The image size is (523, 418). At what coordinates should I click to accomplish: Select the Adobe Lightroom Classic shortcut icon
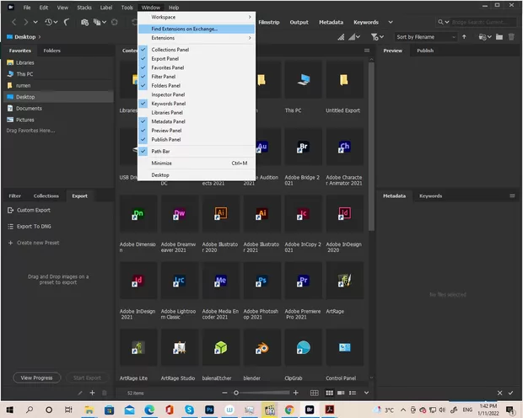click(180, 281)
